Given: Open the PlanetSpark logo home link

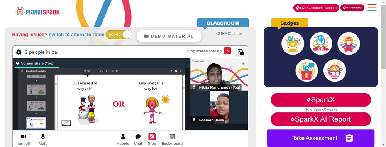Looking at the screenshot, I should [37, 12].
